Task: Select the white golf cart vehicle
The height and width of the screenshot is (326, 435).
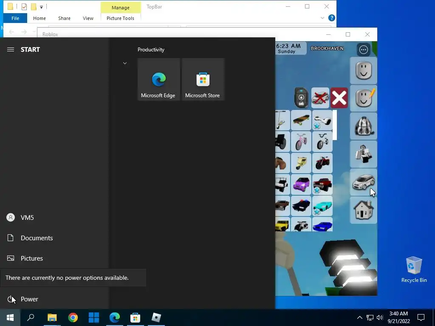Action: (x=282, y=184)
